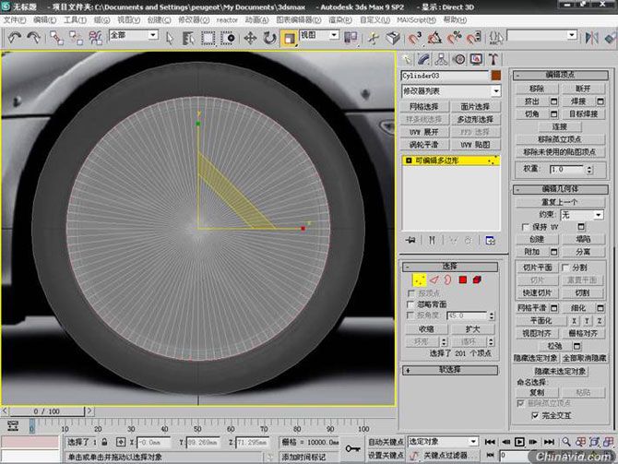Screen dimensions: 618x464
Task: Click the Cylinder03 object color swatch
Action: (x=495, y=75)
